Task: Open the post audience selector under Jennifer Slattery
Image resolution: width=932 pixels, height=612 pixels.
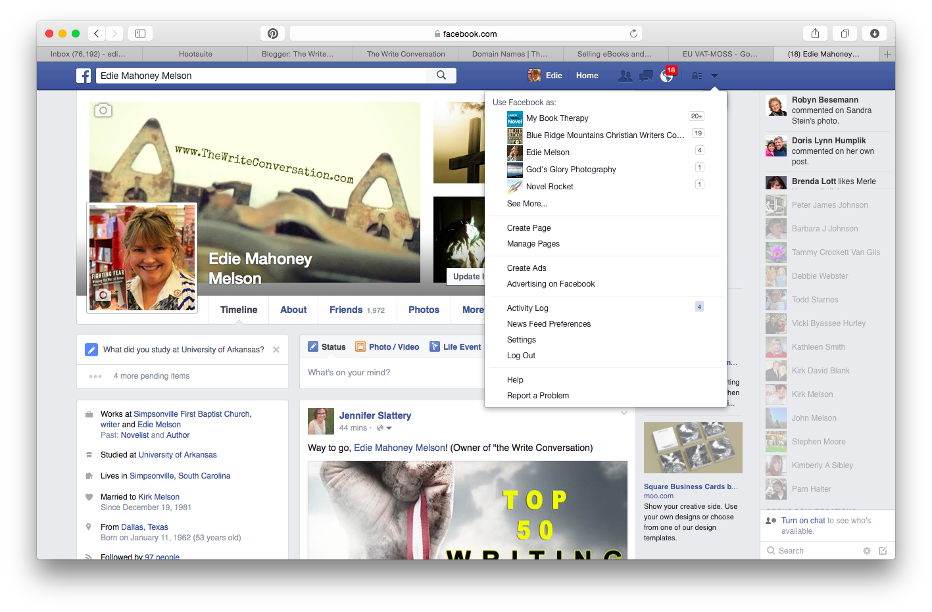Action: (x=384, y=428)
